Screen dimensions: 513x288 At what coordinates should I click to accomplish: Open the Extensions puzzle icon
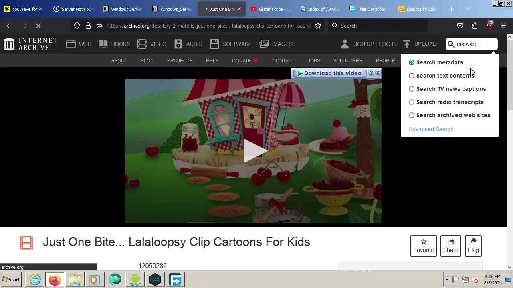point(475,26)
